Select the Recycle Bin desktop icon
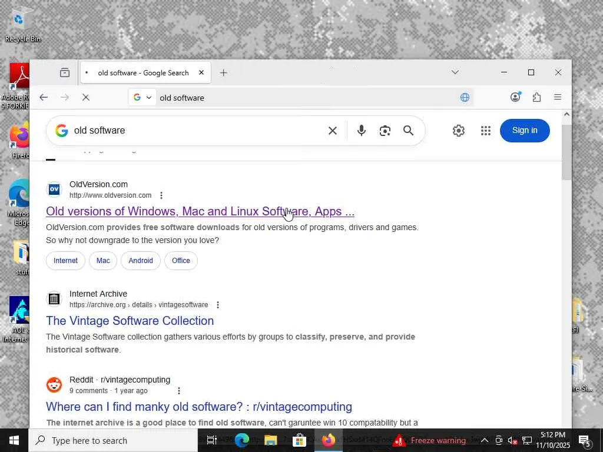The width and height of the screenshot is (603, 452). click(23, 25)
